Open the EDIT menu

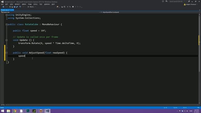[x=7, y=4]
